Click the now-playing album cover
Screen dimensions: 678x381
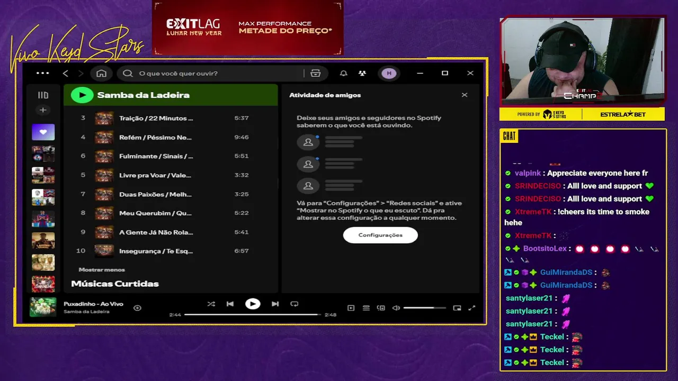coord(43,307)
